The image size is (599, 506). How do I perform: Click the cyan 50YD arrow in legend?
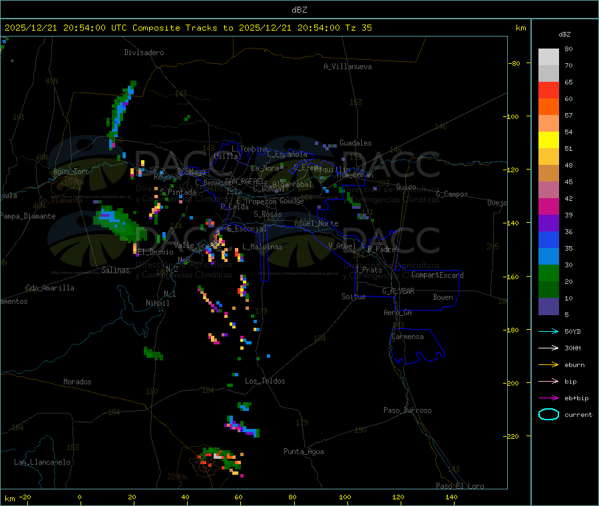pos(548,331)
